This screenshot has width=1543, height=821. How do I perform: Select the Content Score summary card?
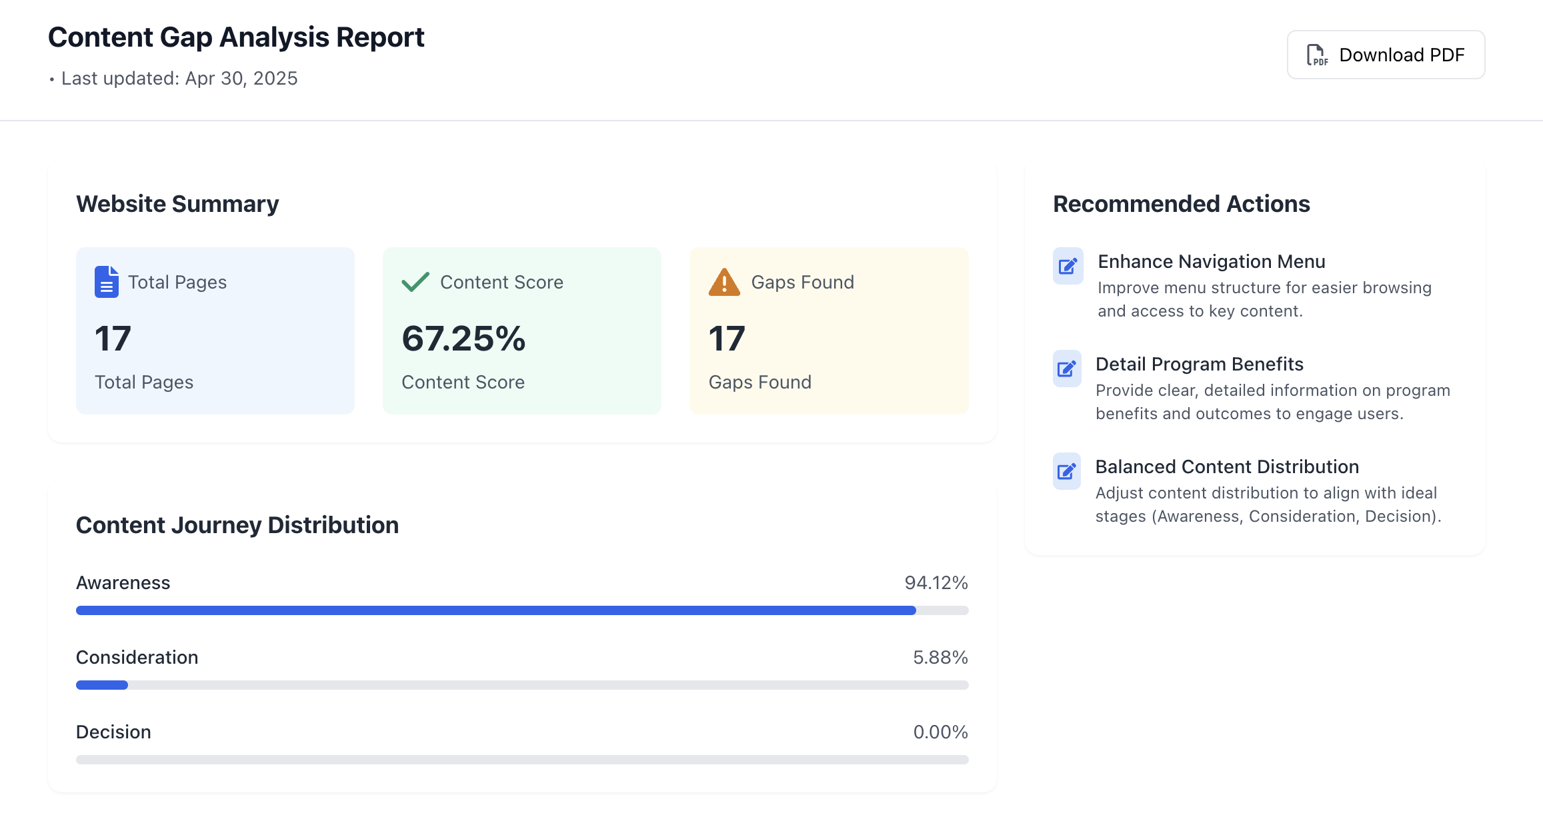coord(521,331)
